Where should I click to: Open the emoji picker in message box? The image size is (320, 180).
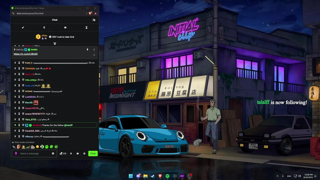[53, 153]
